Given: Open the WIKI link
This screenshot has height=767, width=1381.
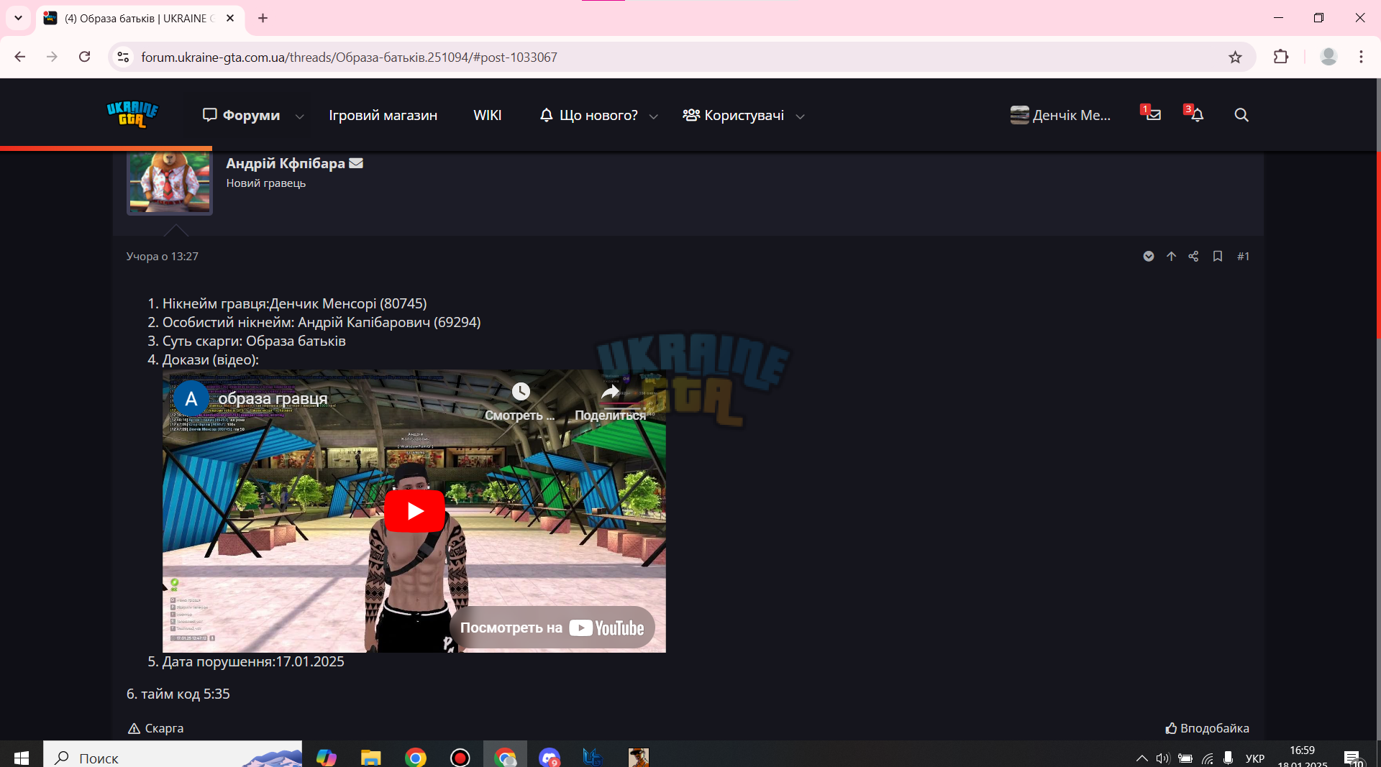Looking at the screenshot, I should point(487,115).
